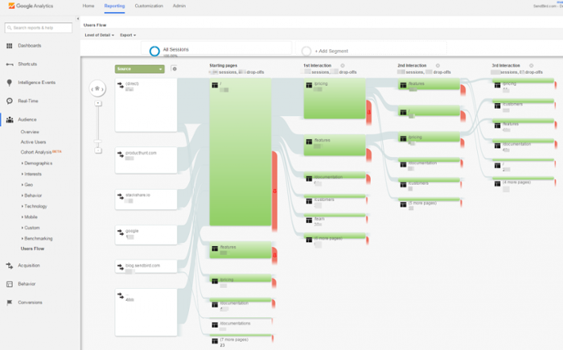
Task: Switch to the Customization tab
Action: [x=149, y=6]
